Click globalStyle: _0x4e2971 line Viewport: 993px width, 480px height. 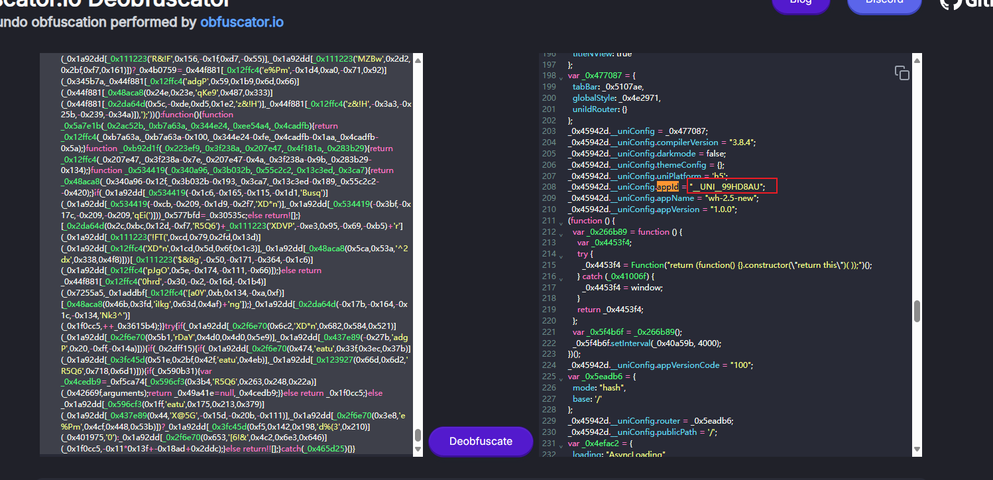tap(616, 98)
